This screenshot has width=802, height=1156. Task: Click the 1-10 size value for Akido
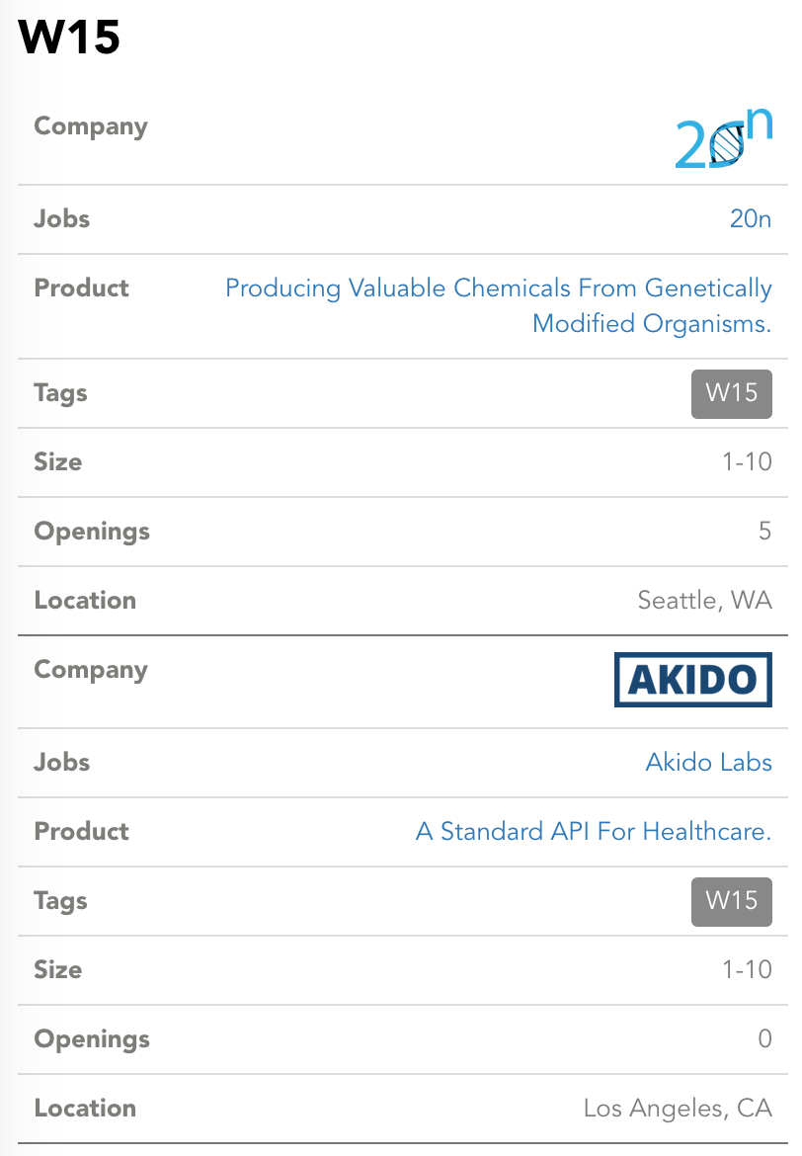[x=746, y=969]
